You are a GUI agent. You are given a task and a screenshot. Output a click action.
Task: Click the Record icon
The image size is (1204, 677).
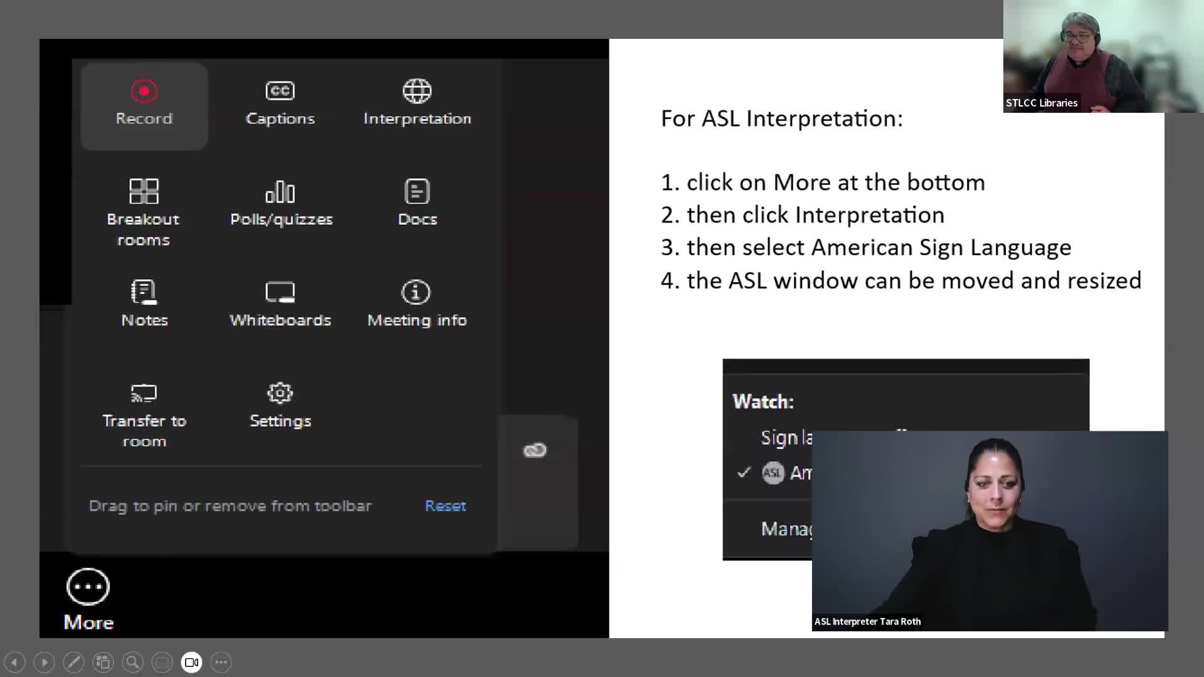click(144, 92)
